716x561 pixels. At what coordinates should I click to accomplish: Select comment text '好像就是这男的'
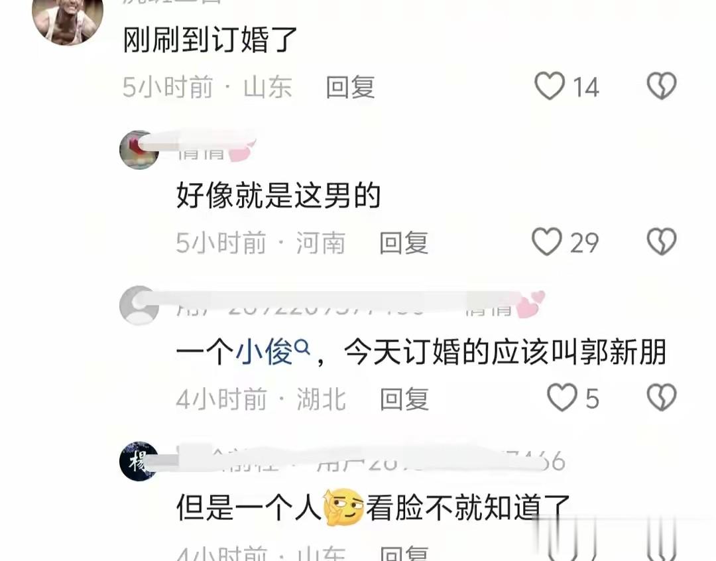coord(278,196)
